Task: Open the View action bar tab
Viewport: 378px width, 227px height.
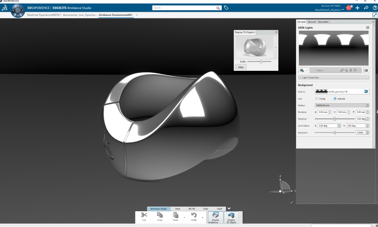Action: [178, 209]
